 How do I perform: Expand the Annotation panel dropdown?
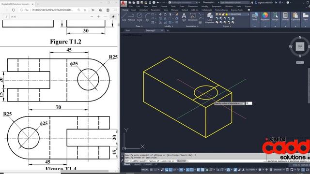pyautogui.click(x=192, y=26)
